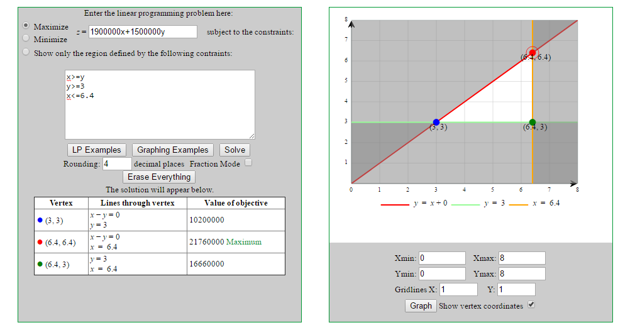
Task: Click the Xmax input field
Action: click(x=521, y=258)
